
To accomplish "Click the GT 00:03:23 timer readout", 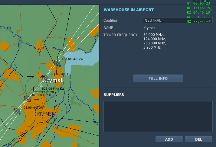I will (198, 3).
